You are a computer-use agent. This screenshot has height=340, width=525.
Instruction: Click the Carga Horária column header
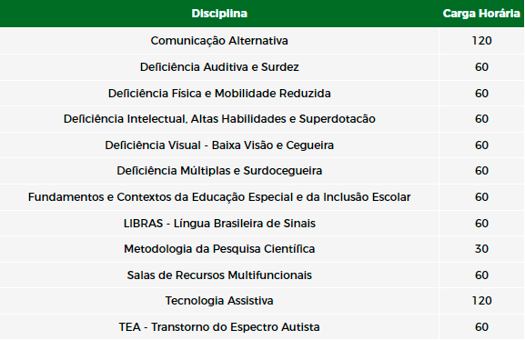click(481, 14)
